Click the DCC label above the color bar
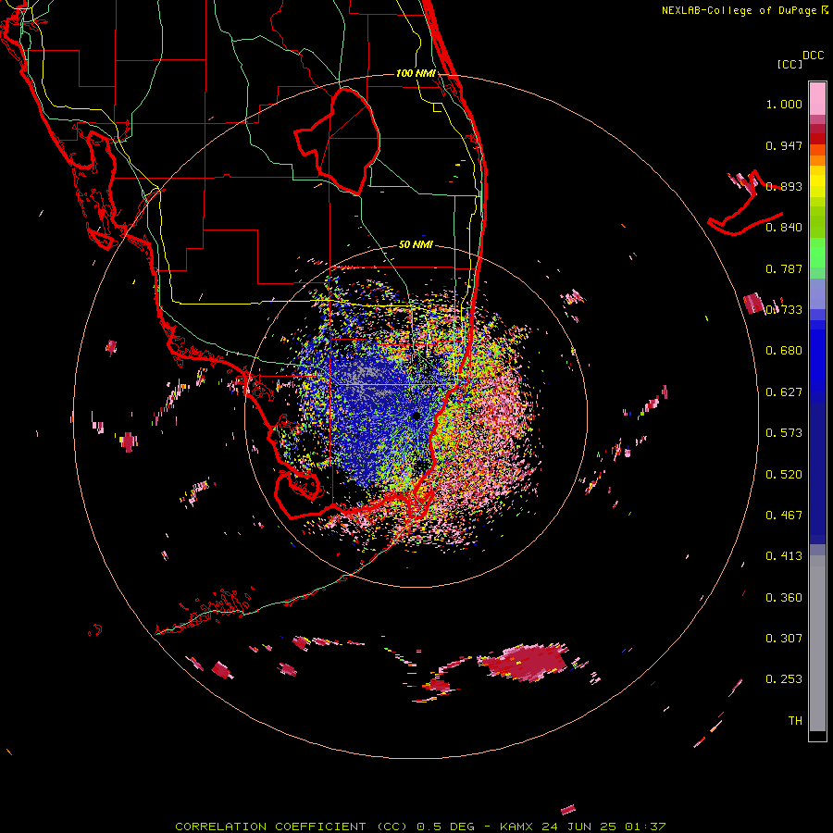This screenshot has height=833, width=833. (x=814, y=56)
